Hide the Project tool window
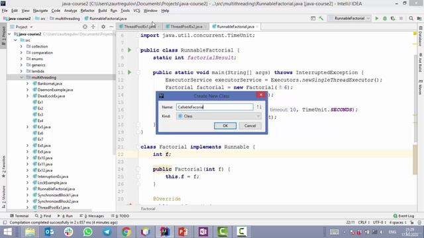The width and height of the screenshot is (424, 238). click(111, 26)
